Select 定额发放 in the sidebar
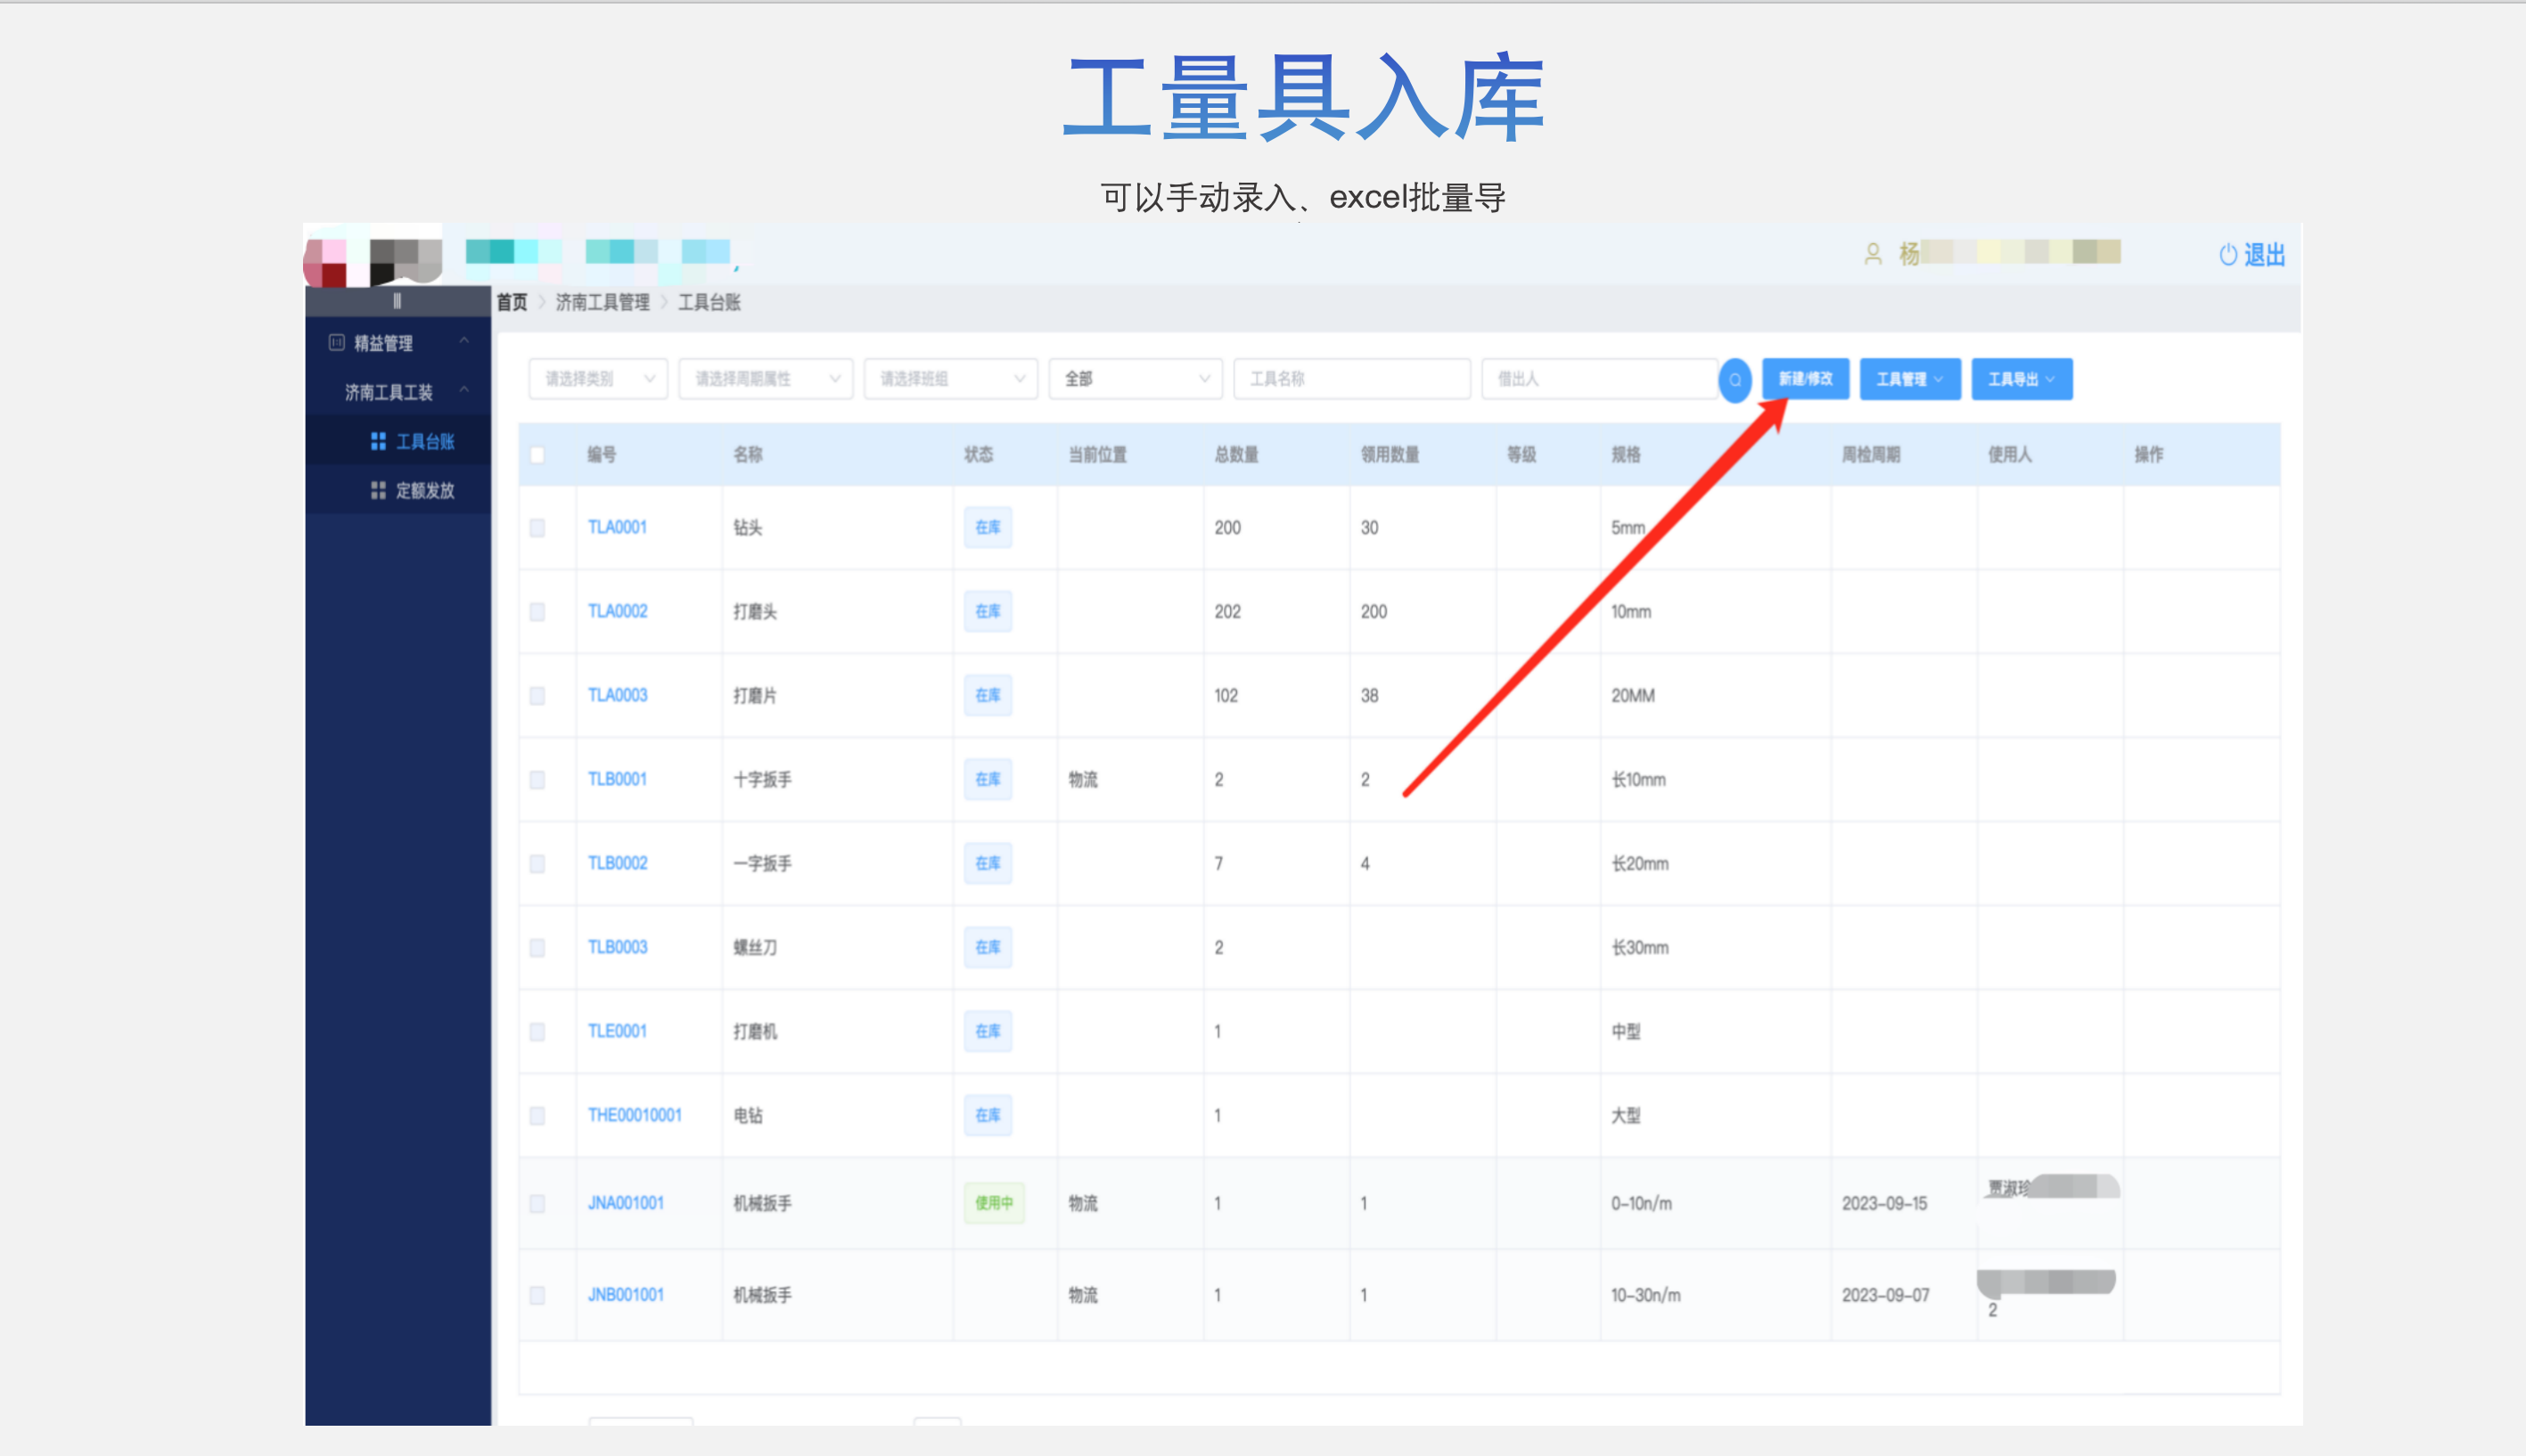2526x1456 pixels. click(x=398, y=490)
